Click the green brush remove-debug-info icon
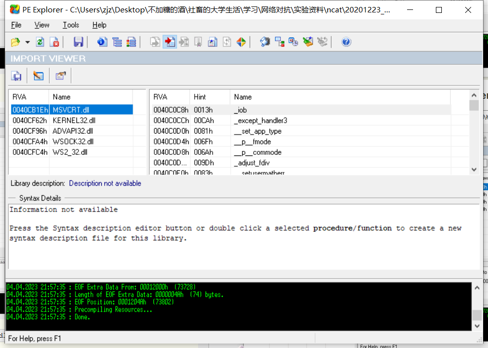 (x=308, y=42)
